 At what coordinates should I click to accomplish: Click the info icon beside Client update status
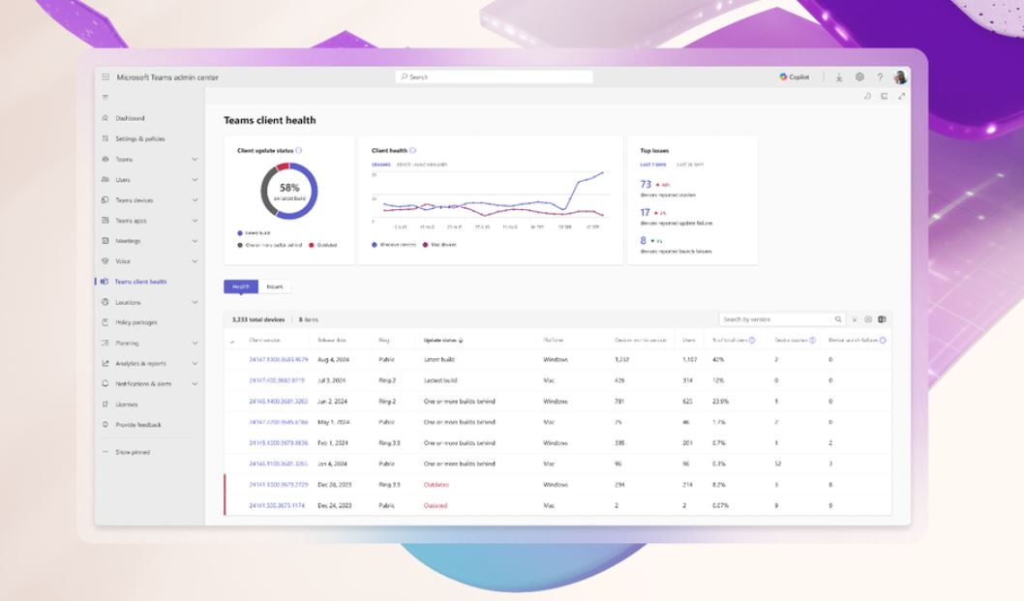pyautogui.click(x=299, y=150)
